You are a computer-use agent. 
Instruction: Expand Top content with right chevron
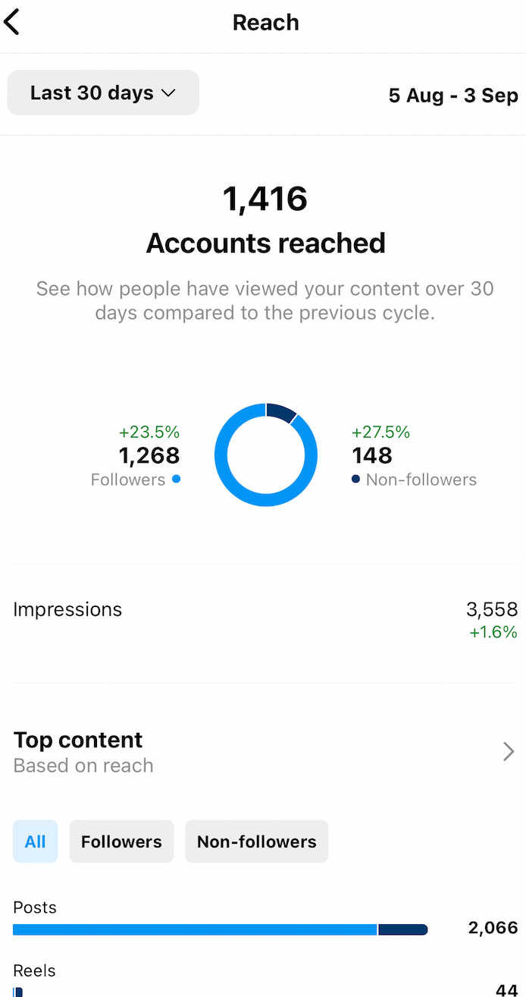point(509,751)
